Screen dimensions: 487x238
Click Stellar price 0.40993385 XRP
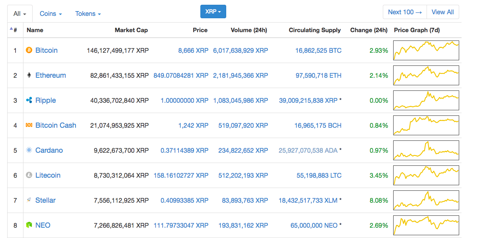pyautogui.click(x=184, y=200)
